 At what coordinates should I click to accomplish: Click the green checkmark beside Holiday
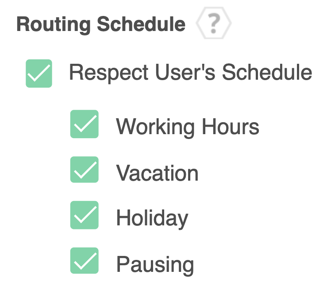84,215
